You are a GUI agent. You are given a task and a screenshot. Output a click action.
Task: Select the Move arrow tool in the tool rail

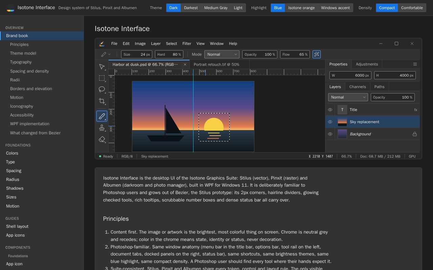[102, 66]
